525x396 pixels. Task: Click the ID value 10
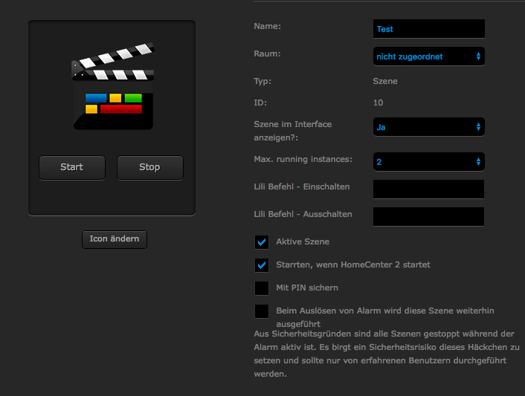point(379,103)
